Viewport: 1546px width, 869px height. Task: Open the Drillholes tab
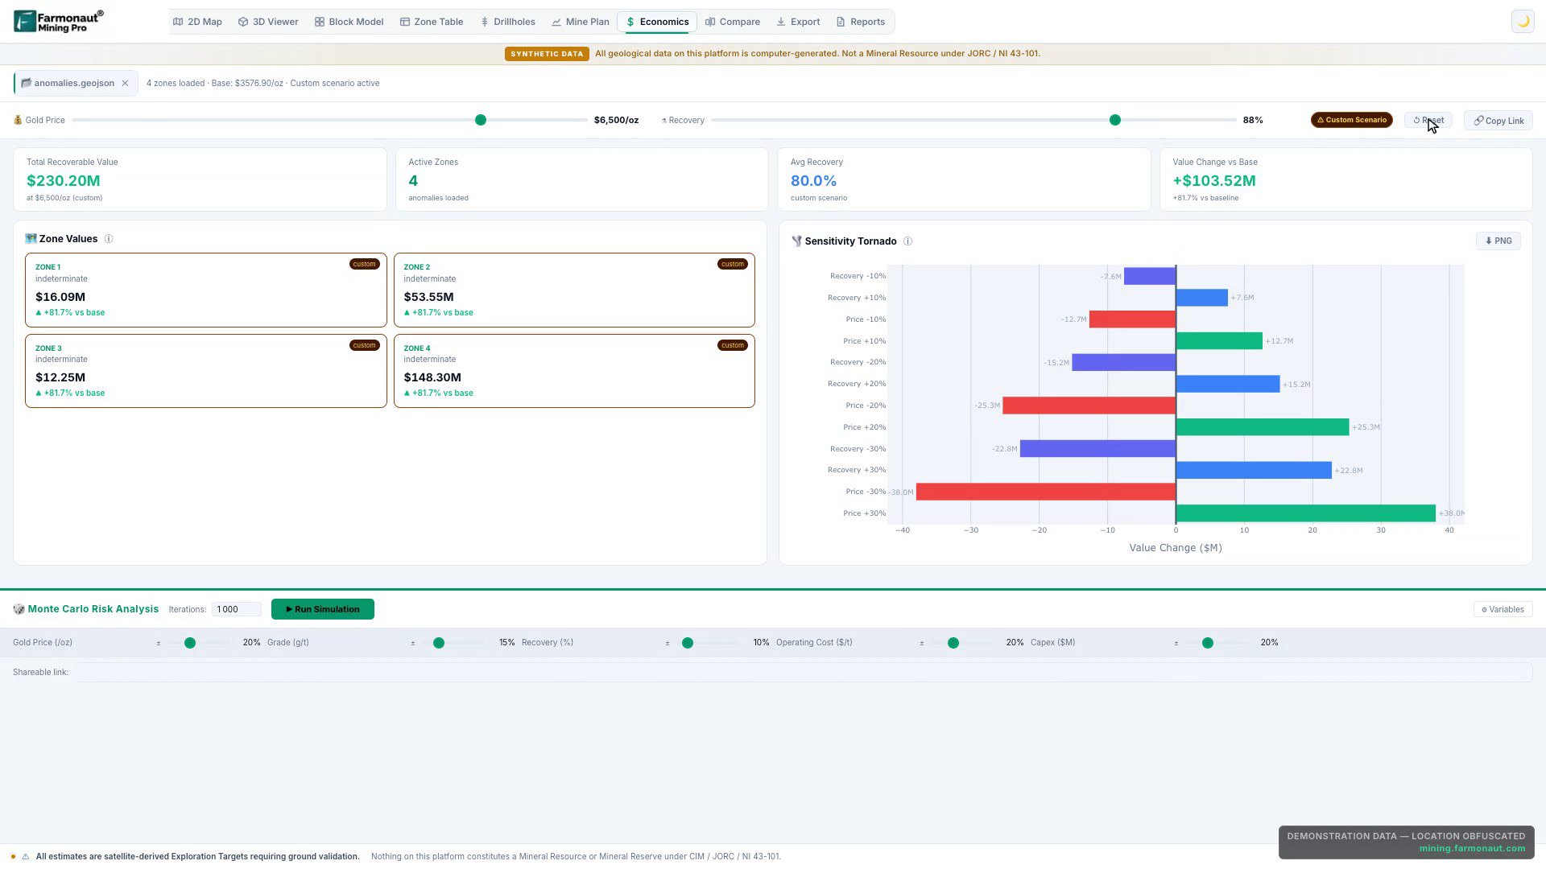tap(507, 22)
